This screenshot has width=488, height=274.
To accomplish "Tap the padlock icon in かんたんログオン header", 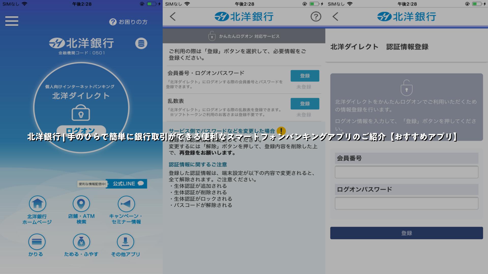I will tap(212, 36).
